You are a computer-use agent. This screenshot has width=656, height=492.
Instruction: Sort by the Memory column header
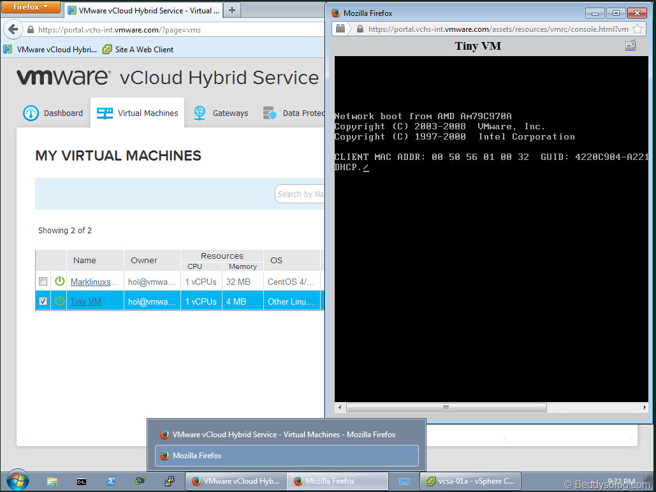click(x=243, y=266)
